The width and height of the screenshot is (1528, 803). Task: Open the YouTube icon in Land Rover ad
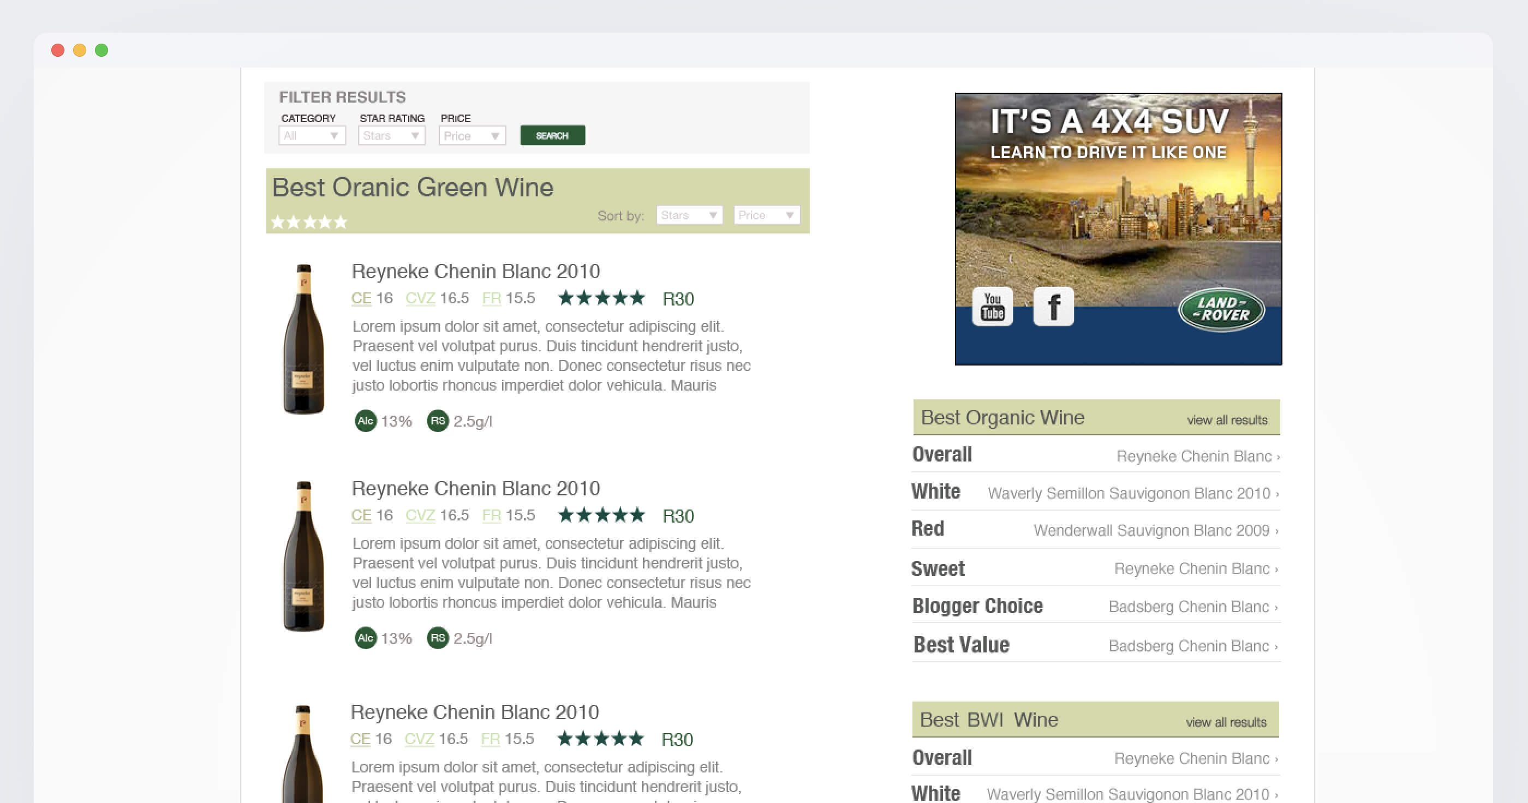(992, 307)
